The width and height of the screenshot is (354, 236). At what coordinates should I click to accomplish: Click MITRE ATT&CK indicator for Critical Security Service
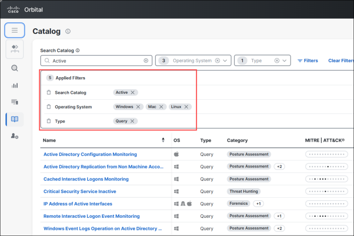pyautogui.click(x=327, y=192)
